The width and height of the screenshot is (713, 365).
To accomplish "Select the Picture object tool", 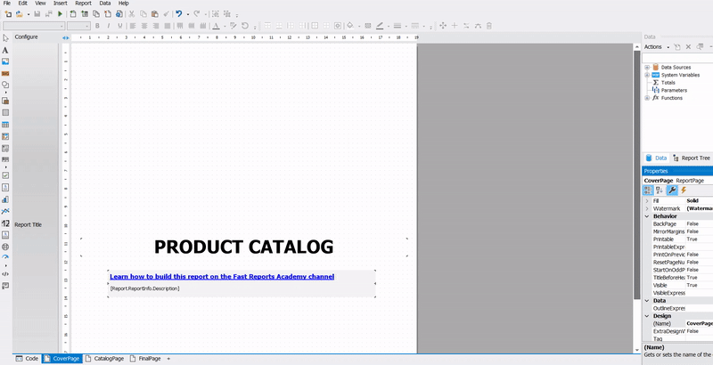I will click(5, 61).
